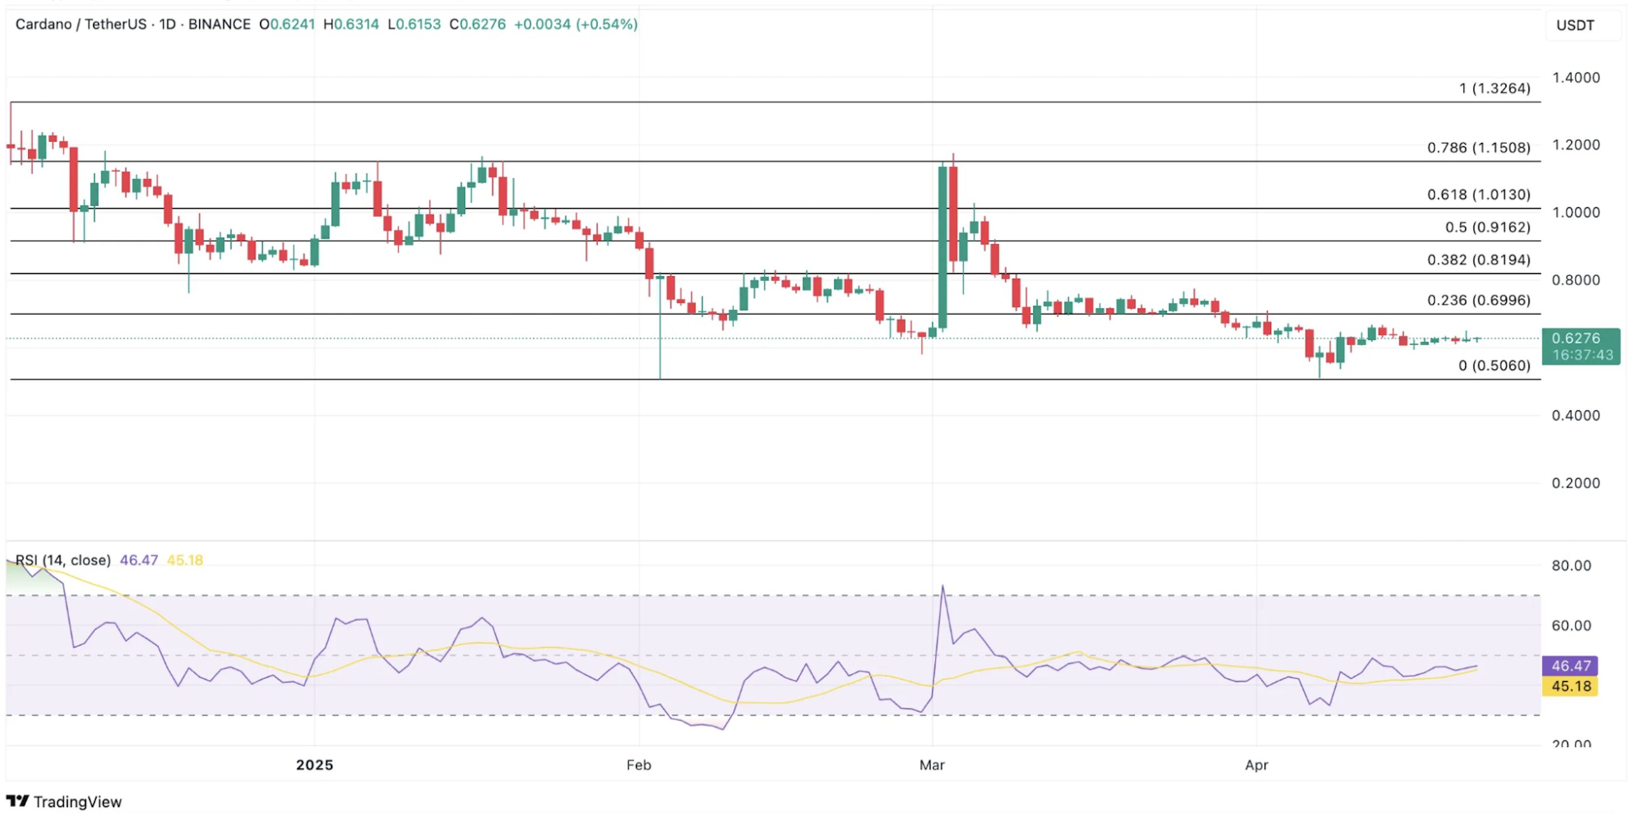Click the daily change +0.0034 (+0.54%)

pos(576,24)
